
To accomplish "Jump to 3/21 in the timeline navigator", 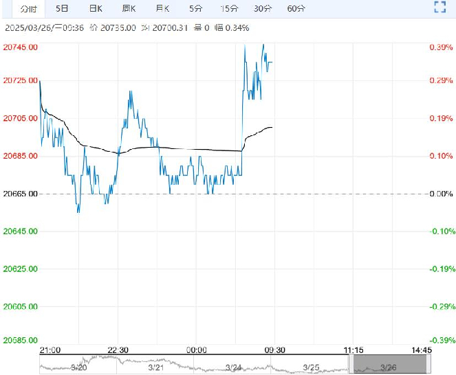I will coord(156,367).
